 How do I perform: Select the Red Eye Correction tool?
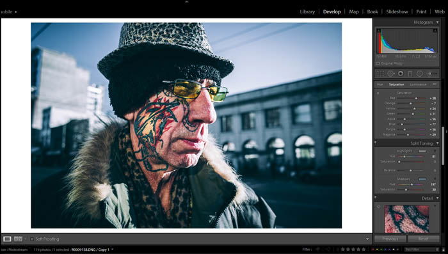tap(401, 74)
